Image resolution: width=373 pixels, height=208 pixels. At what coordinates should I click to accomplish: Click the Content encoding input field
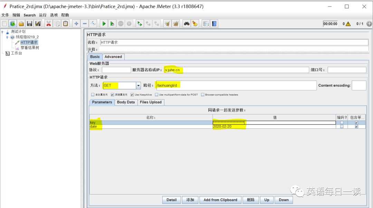click(x=359, y=85)
